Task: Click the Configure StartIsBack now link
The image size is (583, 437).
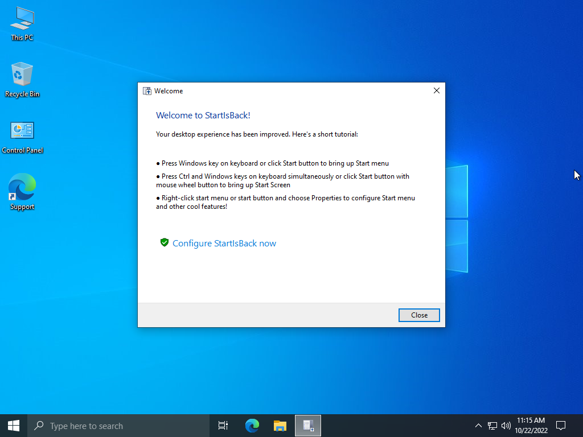Action: [224, 244]
